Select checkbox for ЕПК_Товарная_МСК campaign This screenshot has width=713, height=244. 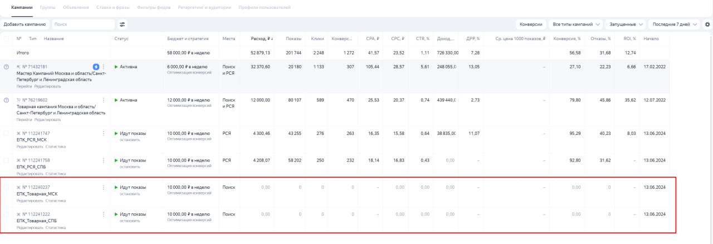tap(7, 188)
